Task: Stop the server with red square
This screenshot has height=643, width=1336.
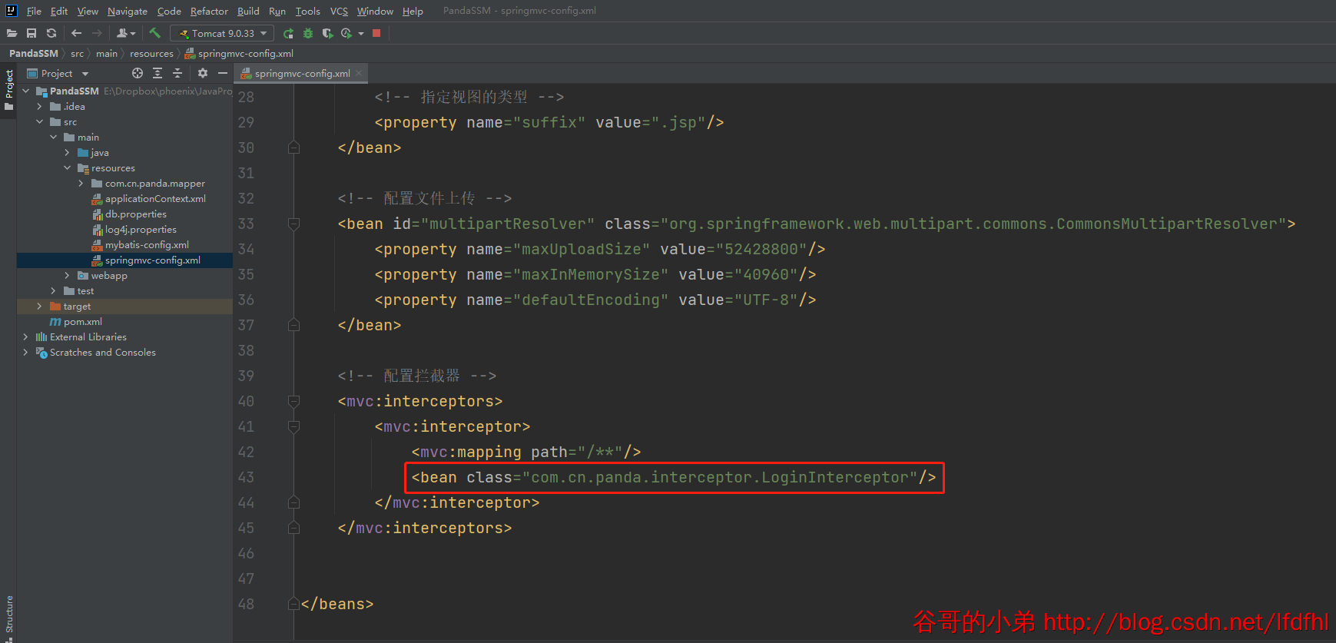Action: (x=376, y=33)
